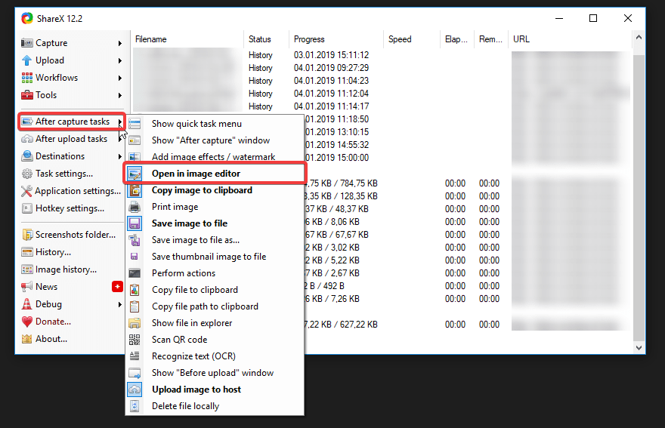Viewport: 665px width, 428px height.
Task: Select Copy file to clipboard entry
Action: 215,290
